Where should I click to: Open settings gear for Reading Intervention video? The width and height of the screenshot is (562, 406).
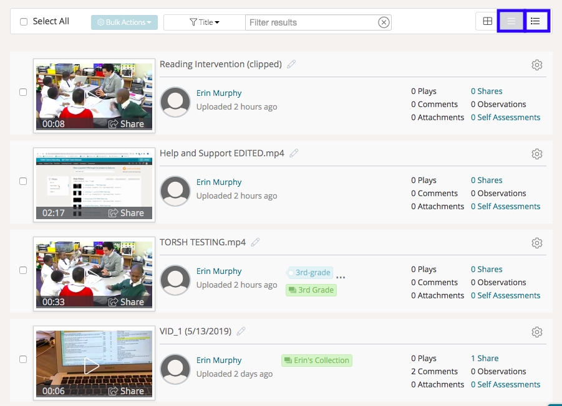coord(536,65)
